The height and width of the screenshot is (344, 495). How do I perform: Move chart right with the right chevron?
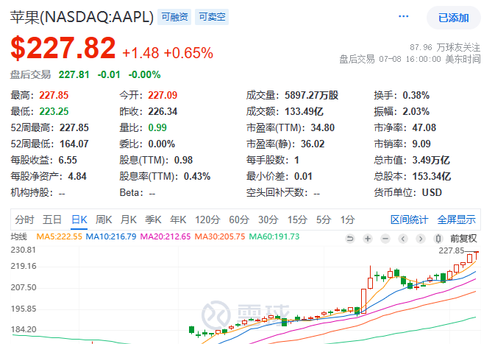pyautogui.click(x=421, y=239)
